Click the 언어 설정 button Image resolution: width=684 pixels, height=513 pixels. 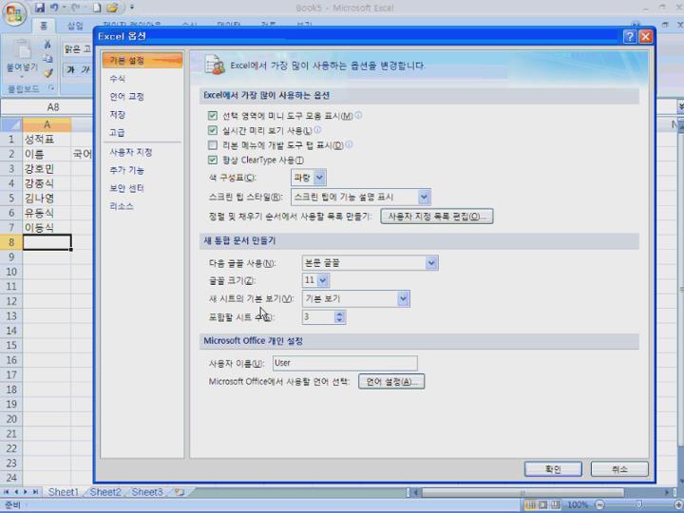391,382
